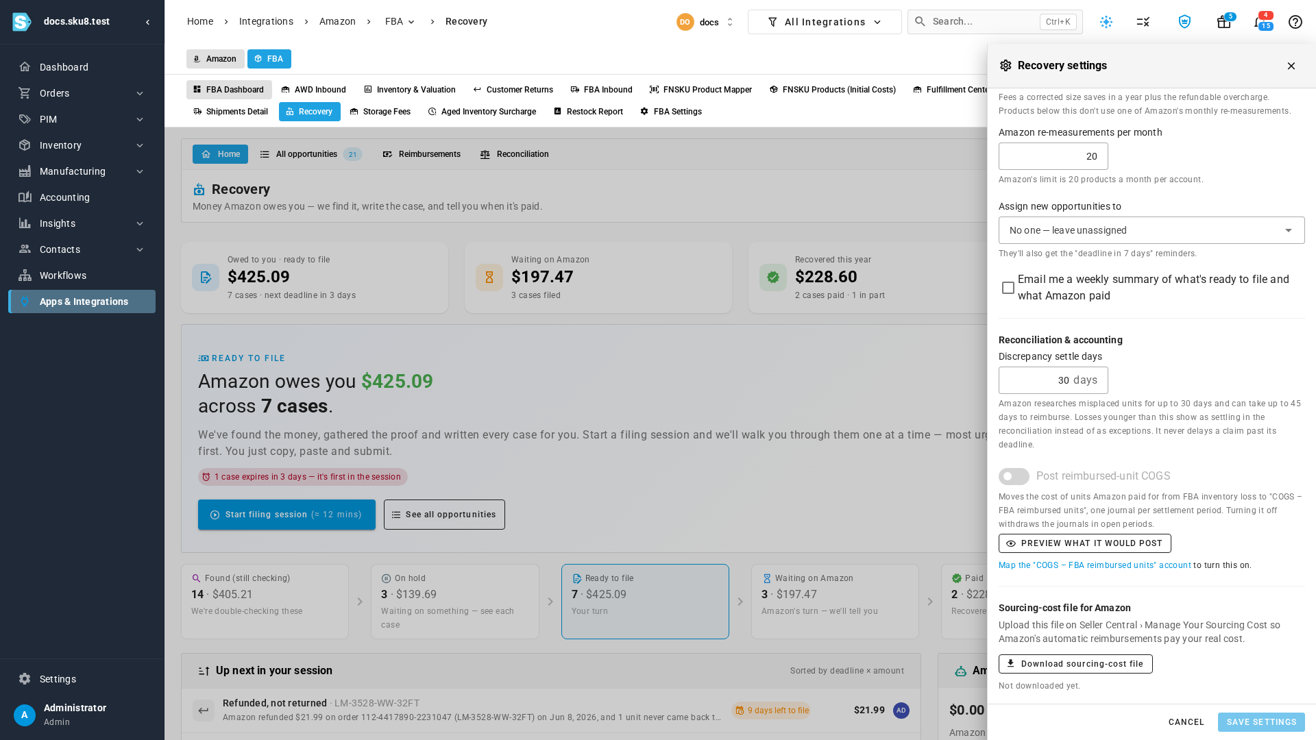Click the compare arrows icon in header
The height and width of the screenshot is (740, 1316).
coord(1143,22)
